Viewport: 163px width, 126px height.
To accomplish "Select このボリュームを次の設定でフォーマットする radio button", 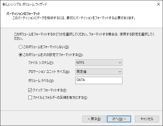I will pyautogui.click(x=20, y=55).
